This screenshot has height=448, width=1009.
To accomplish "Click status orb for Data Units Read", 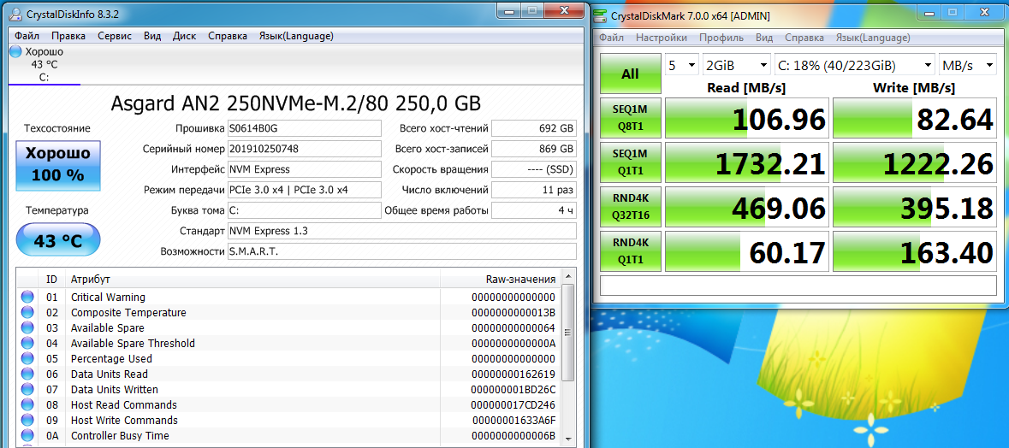I will [x=27, y=374].
